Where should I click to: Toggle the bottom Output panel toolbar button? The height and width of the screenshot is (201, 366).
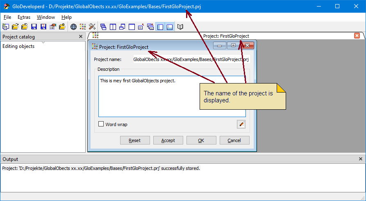[170, 27]
